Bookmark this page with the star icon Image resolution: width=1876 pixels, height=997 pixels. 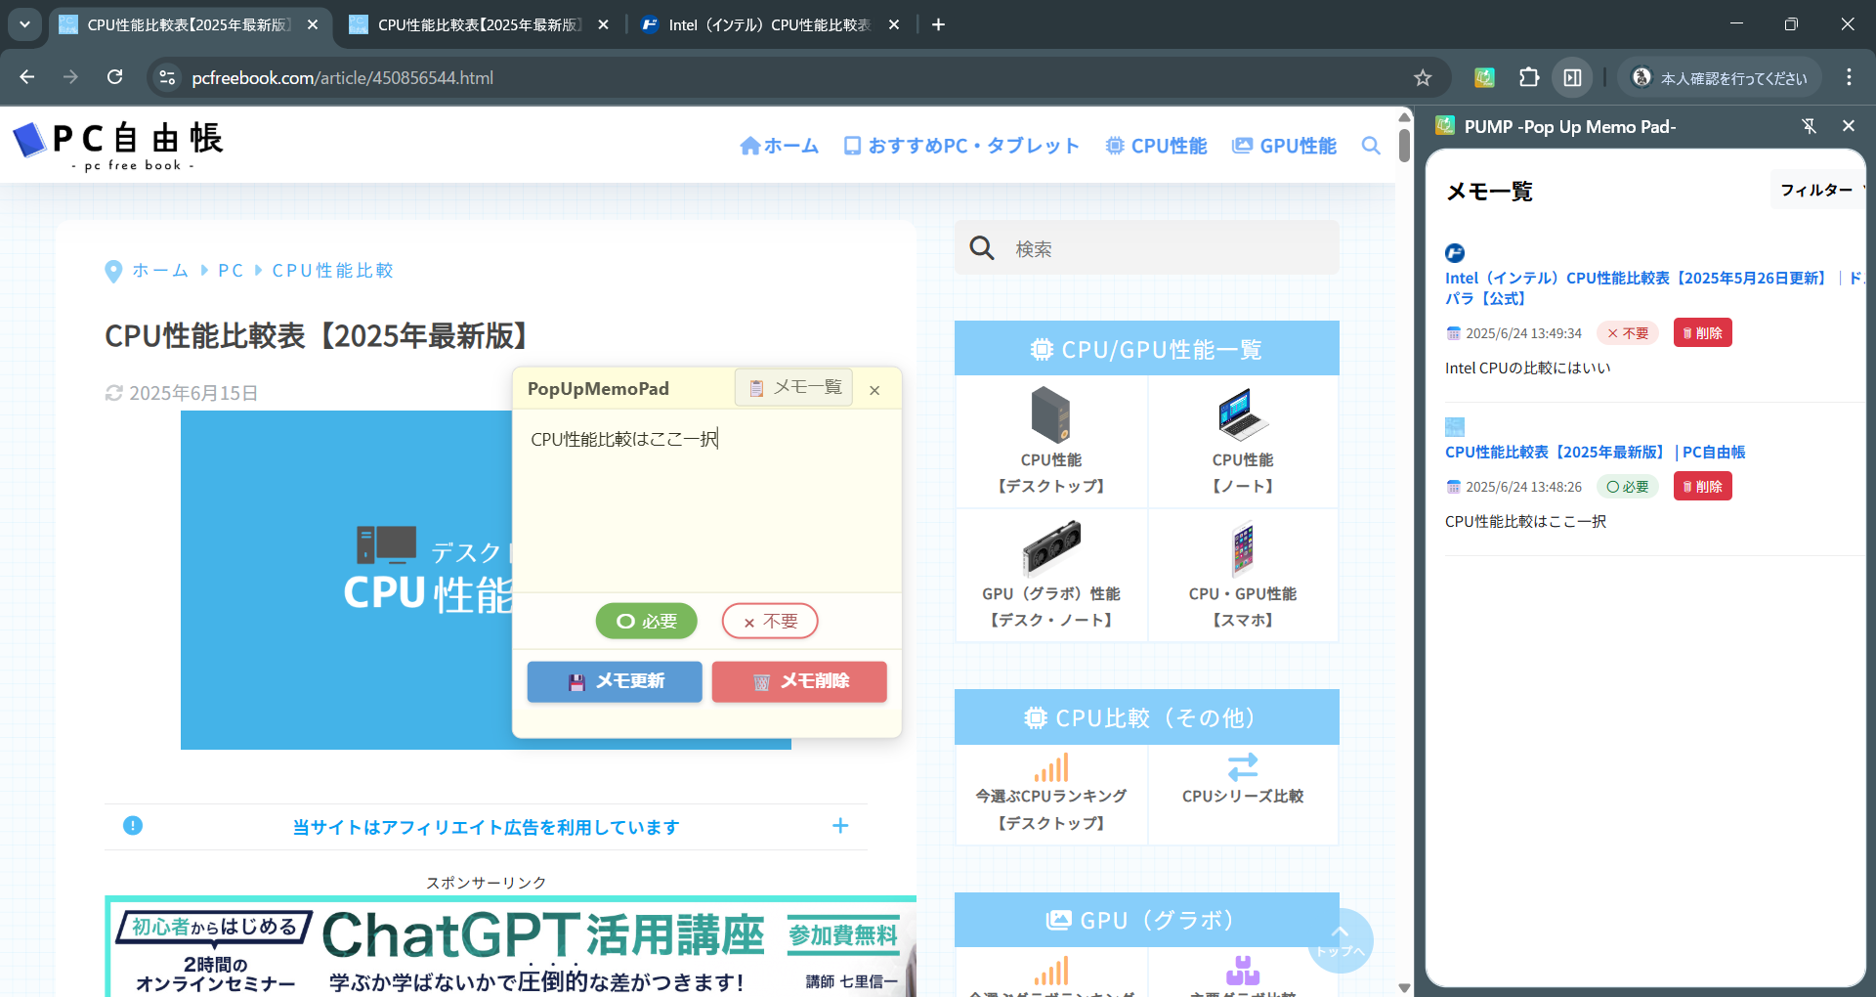(x=1423, y=77)
